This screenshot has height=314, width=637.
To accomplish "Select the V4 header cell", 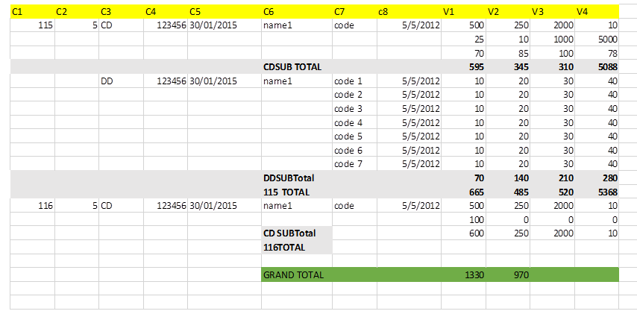I will [597, 12].
